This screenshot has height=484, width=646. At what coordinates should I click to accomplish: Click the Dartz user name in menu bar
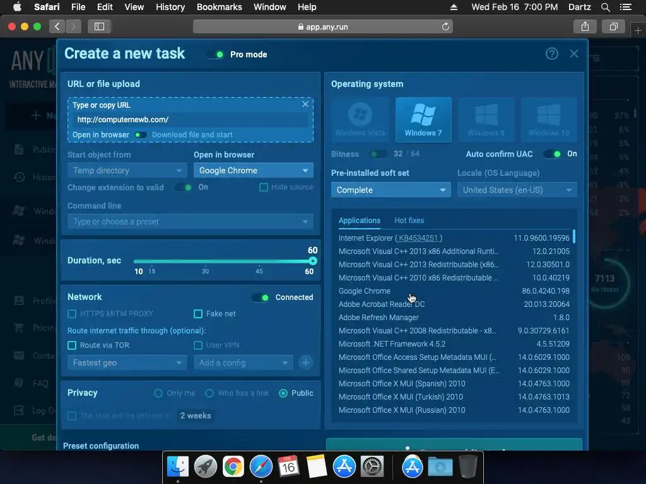(579, 7)
